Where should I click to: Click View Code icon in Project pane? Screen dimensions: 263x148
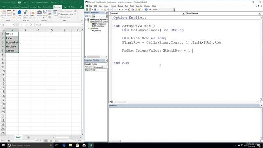[87, 16]
